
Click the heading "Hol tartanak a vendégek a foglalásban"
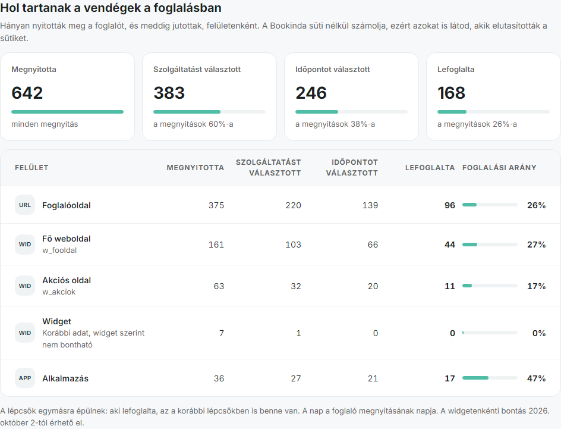pos(111,8)
